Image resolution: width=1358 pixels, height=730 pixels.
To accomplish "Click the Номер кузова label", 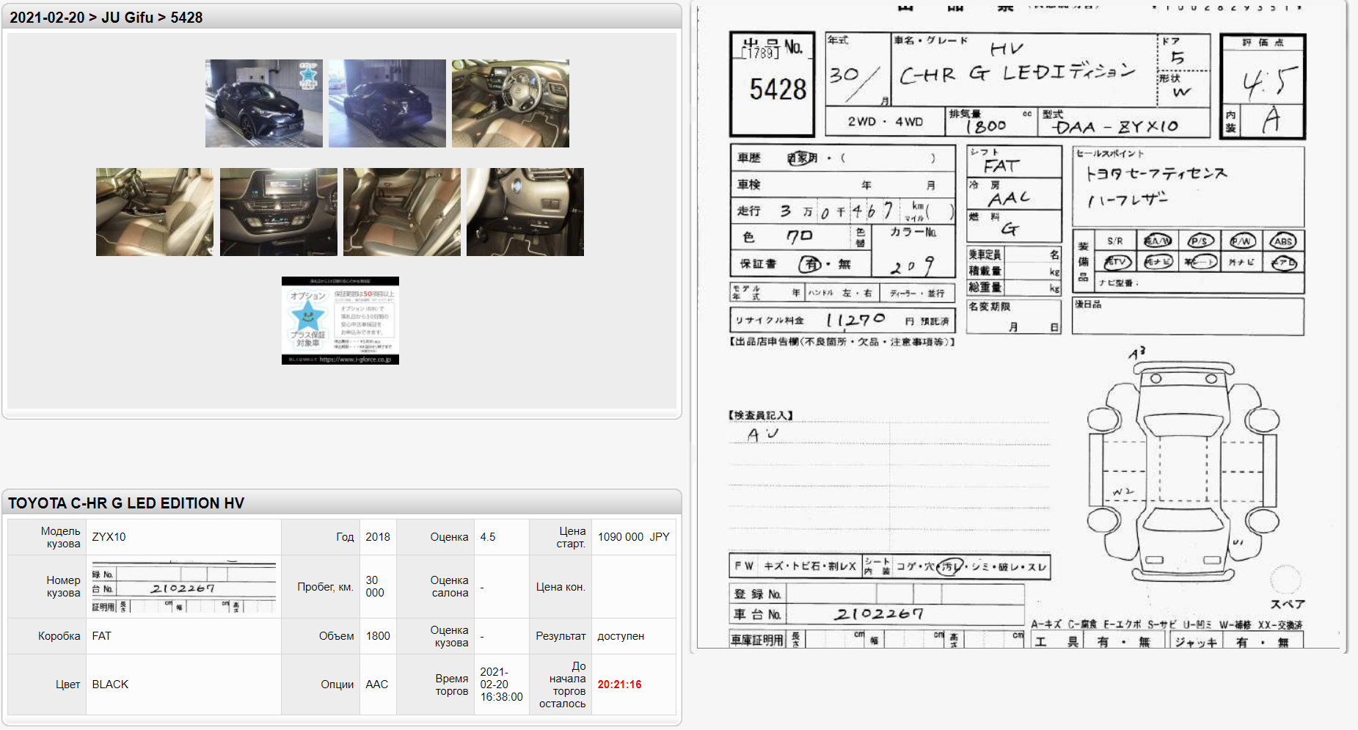I will coord(63,586).
